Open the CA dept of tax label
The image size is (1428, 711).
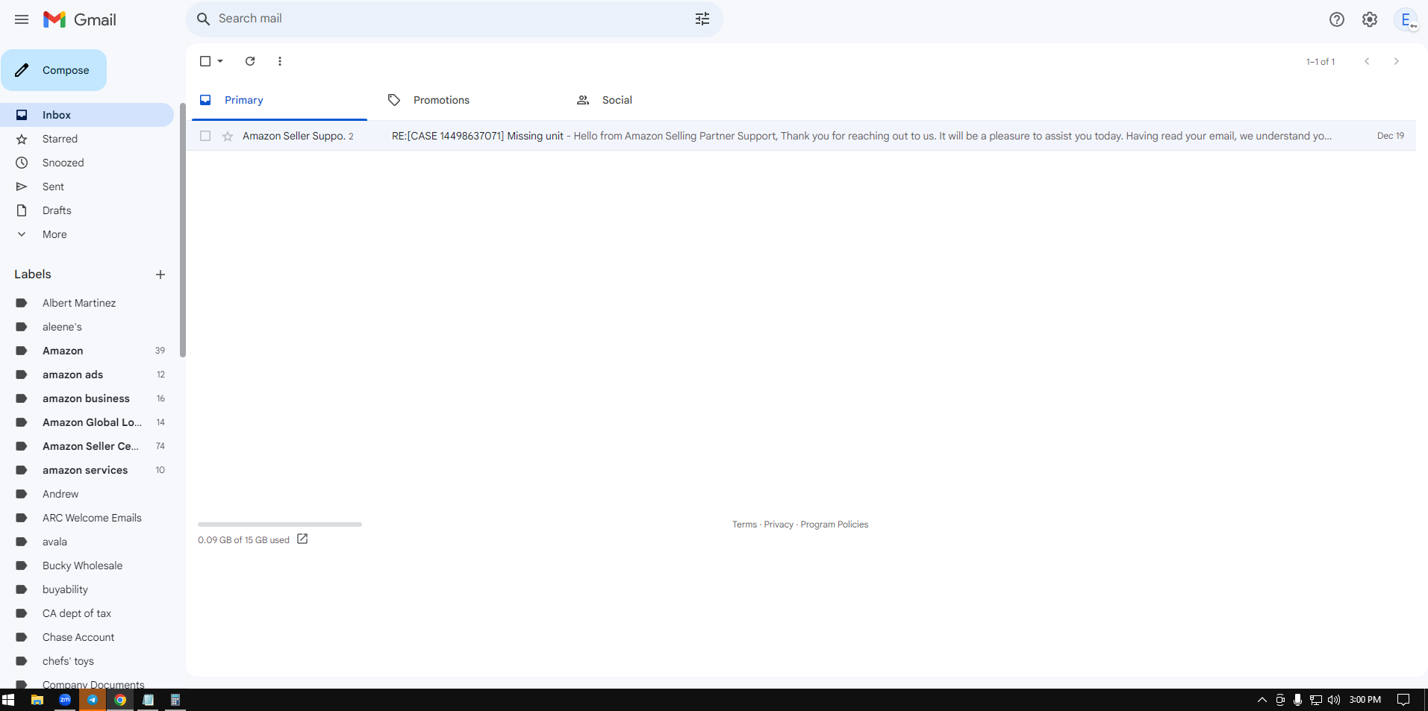(87, 613)
